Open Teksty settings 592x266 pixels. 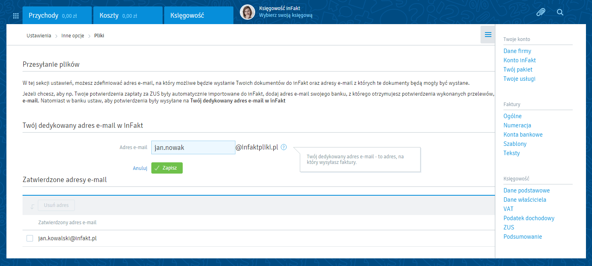click(x=512, y=153)
